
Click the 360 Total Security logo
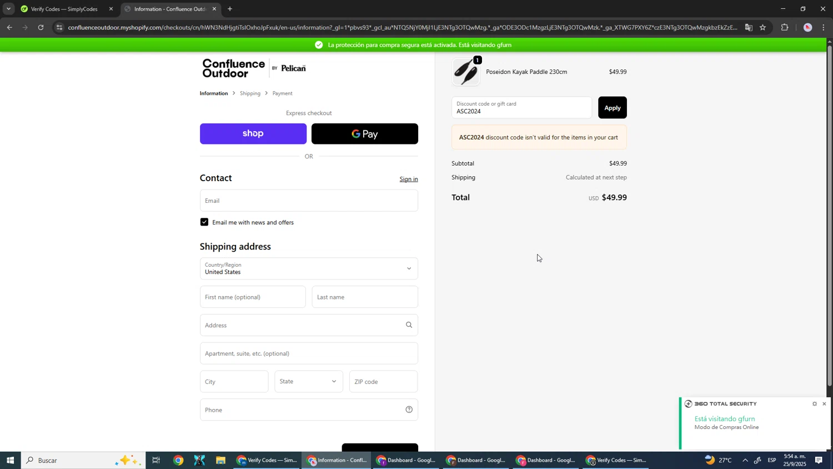point(721,404)
